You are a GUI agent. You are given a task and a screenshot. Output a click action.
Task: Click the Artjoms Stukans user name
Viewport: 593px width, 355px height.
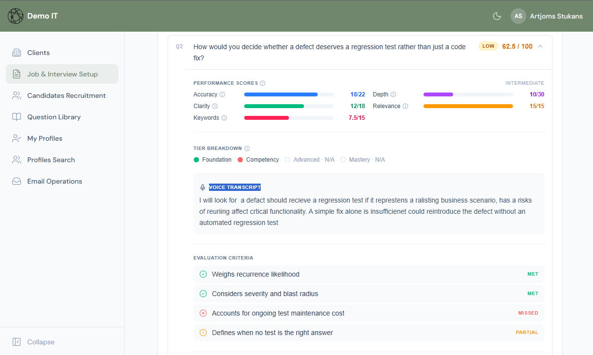556,16
